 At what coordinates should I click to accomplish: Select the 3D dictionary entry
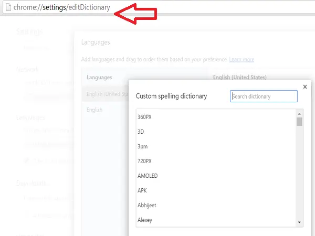[x=216, y=132]
